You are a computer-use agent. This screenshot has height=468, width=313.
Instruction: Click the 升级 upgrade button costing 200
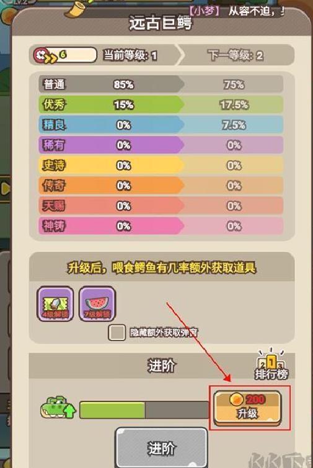[247, 408]
